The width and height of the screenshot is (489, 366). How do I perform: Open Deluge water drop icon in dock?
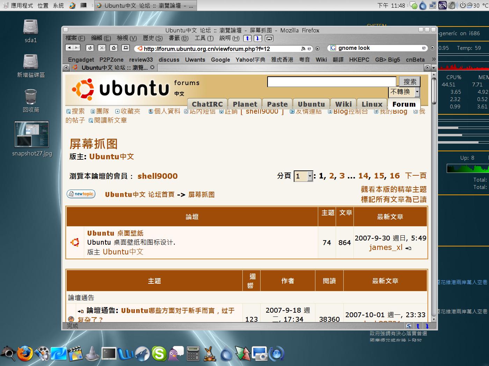tap(226, 354)
